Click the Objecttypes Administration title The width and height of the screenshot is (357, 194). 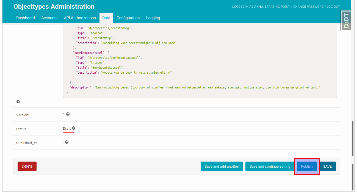[x=54, y=7]
